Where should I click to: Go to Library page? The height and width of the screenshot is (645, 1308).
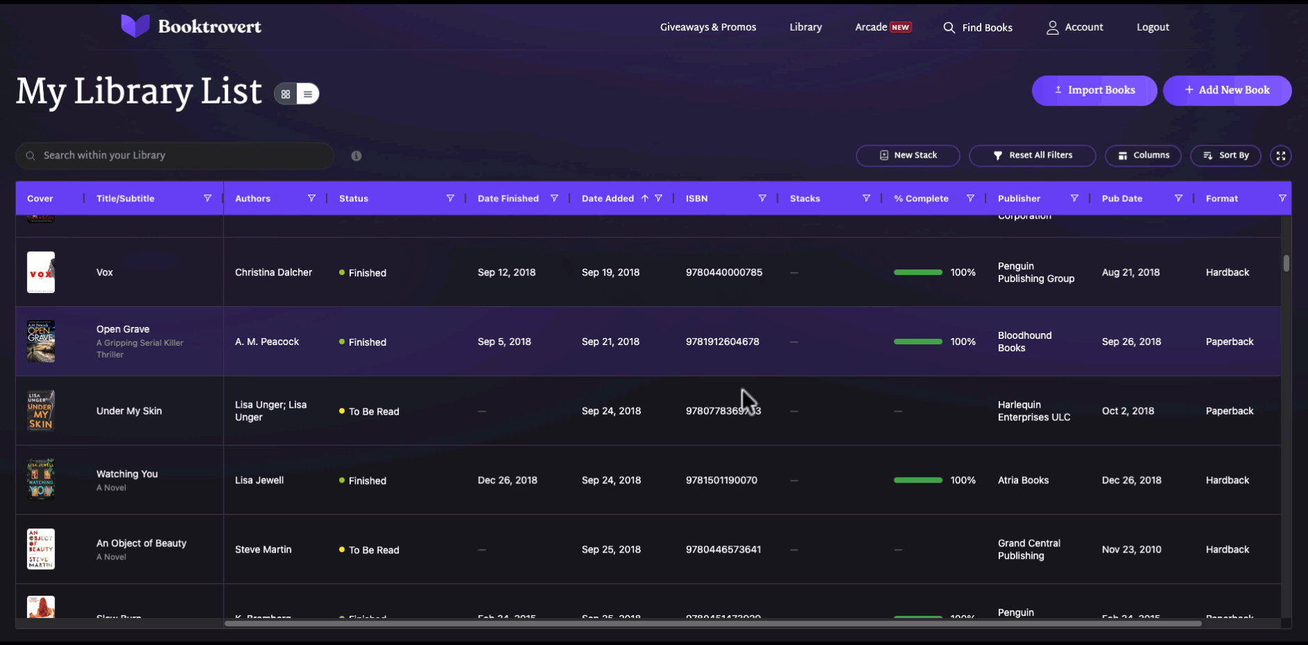[806, 27]
